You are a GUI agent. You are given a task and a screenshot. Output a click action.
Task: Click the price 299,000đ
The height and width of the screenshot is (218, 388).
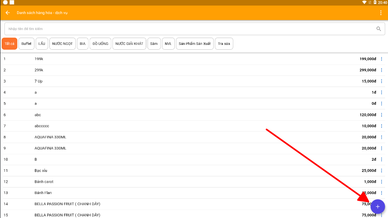[368, 70]
